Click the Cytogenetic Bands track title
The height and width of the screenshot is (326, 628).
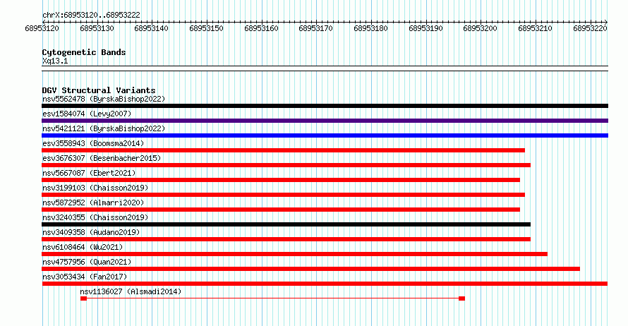[84, 52]
